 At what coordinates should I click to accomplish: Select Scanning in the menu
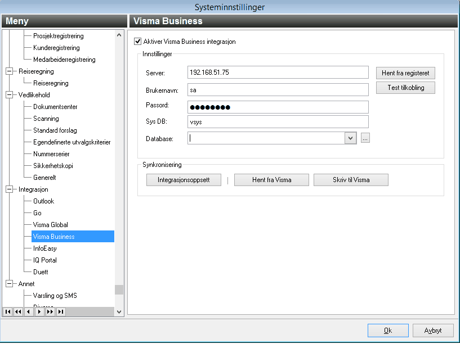pyautogui.click(x=46, y=119)
